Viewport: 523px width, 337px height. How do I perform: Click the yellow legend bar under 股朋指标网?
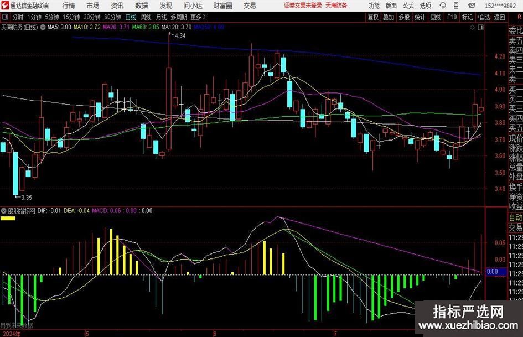8,218
